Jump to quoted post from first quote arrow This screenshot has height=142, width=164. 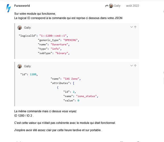coord(135,27)
